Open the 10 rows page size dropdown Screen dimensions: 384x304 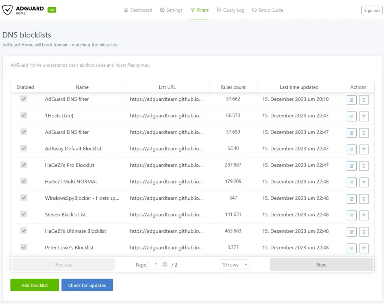click(x=234, y=265)
